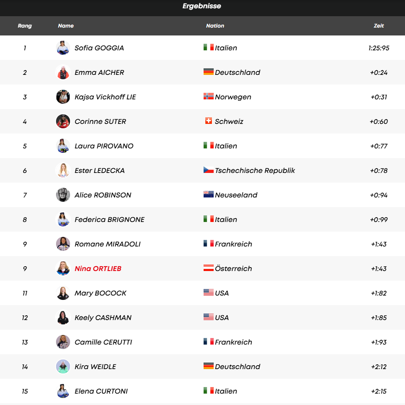Select Ester LEDECKA's name

point(100,170)
